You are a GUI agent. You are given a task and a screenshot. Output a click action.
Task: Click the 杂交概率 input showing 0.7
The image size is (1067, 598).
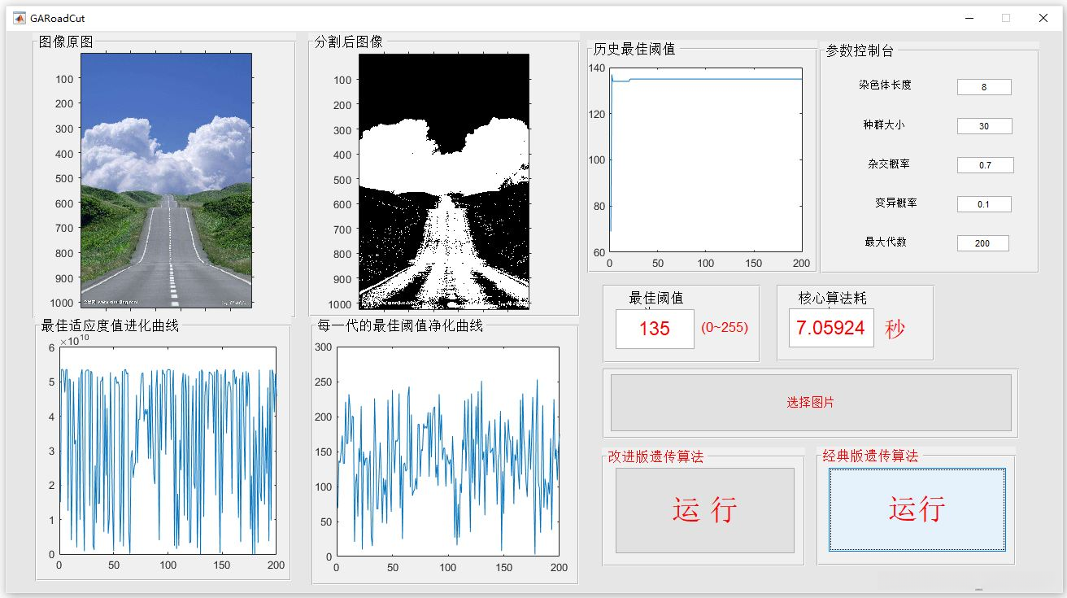point(983,164)
